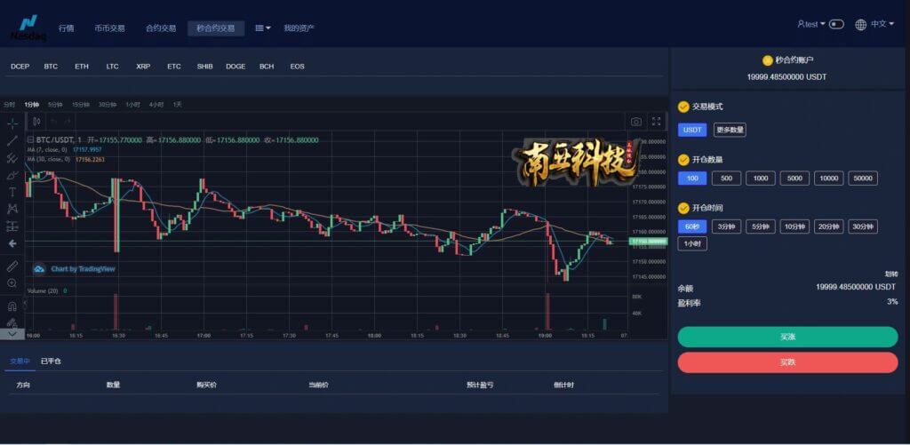Open the candlestick chart style selector
Viewport: 910px width, 445px height.
[36, 122]
